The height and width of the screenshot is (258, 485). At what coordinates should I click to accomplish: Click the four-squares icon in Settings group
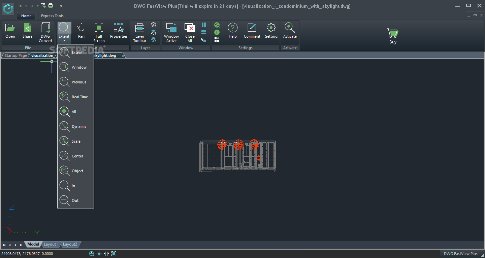217,40
